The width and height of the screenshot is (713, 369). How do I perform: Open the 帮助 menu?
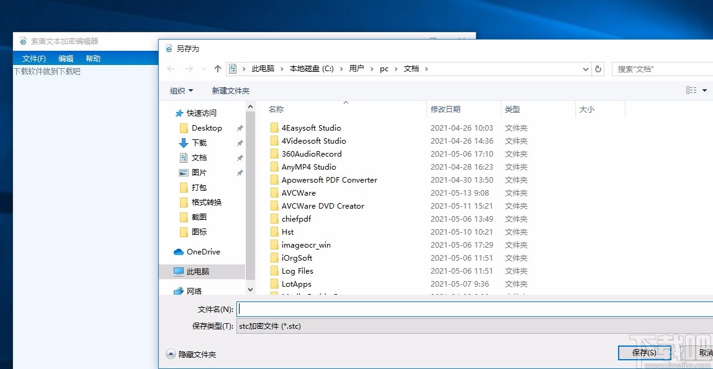pyautogui.click(x=92, y=58)
